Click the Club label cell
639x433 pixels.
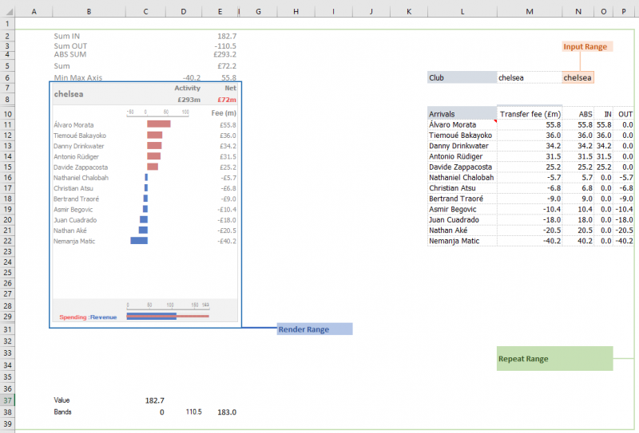[462, 77]
